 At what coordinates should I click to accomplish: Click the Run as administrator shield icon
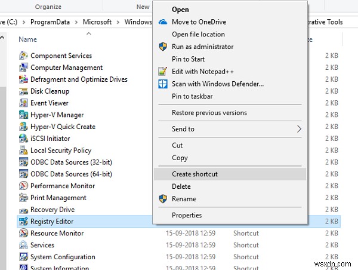tap(163, 47)
